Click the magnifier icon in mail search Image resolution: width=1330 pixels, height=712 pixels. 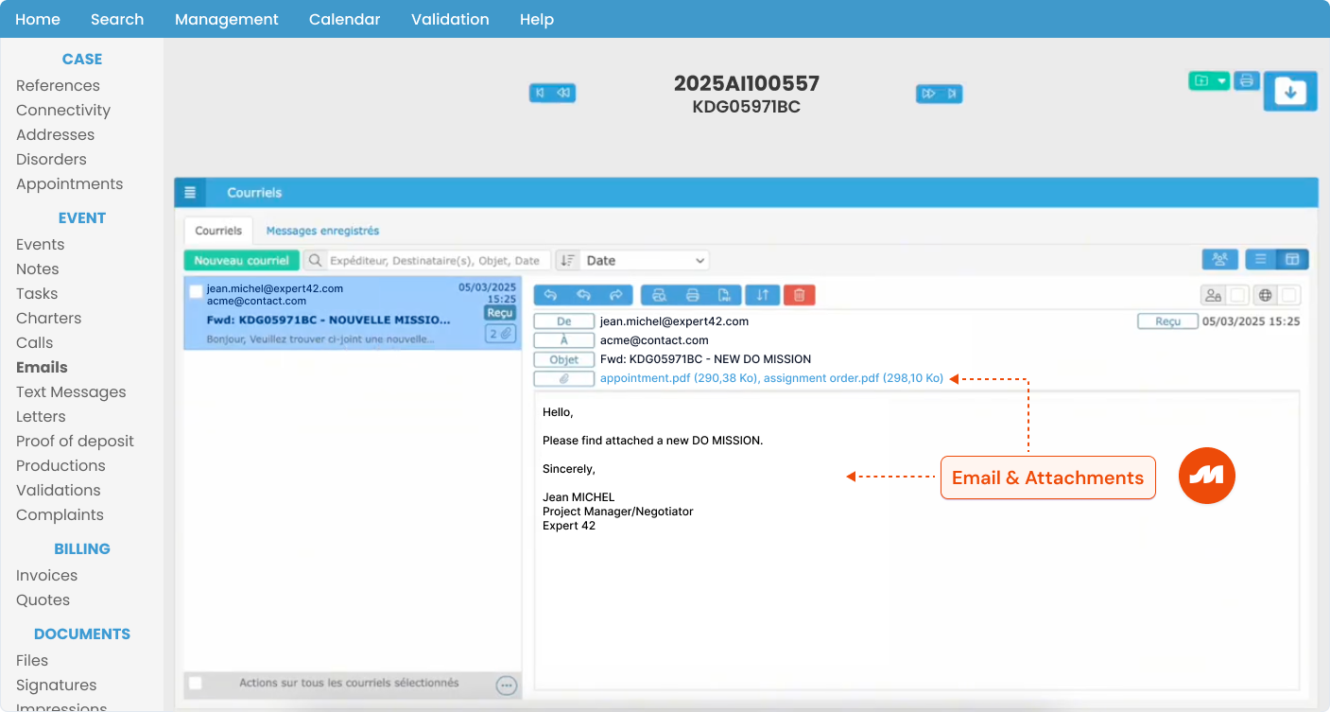coord(315,260)
